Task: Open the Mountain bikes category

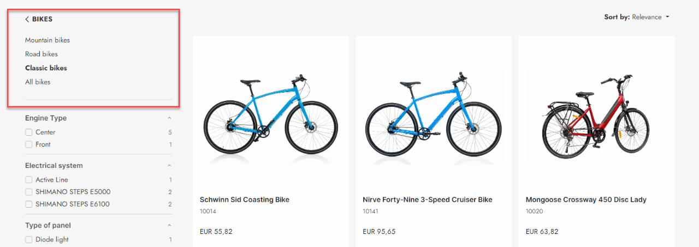Action: (x=48, y=40)
